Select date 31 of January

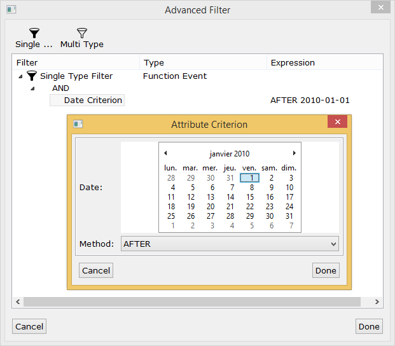point(289,216)
